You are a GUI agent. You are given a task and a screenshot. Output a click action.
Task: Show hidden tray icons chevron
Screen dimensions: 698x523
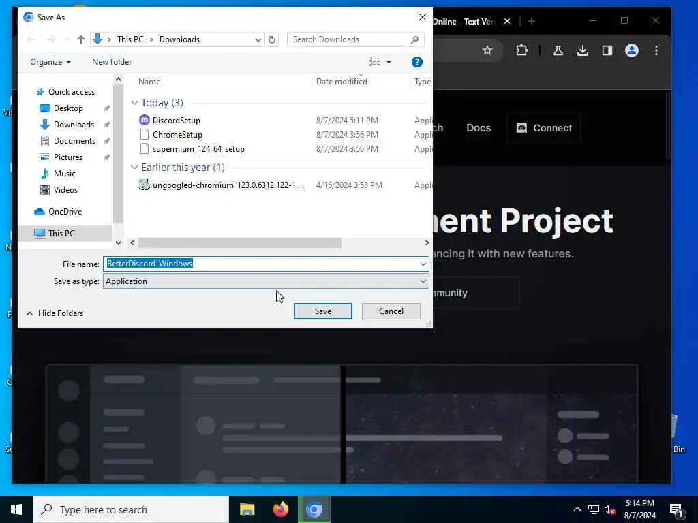[577, 509]
